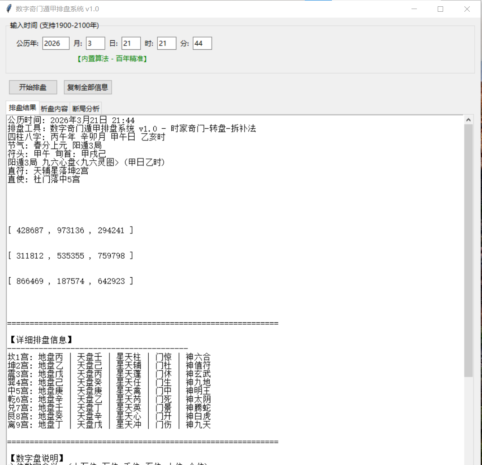Click 神值符 in the 坤2宫 row
The width and height of the screenshot is (482, 465).
198,366
